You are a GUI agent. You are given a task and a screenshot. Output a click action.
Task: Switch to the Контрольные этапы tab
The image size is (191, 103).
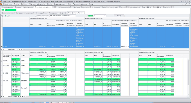tap(134, 7)
